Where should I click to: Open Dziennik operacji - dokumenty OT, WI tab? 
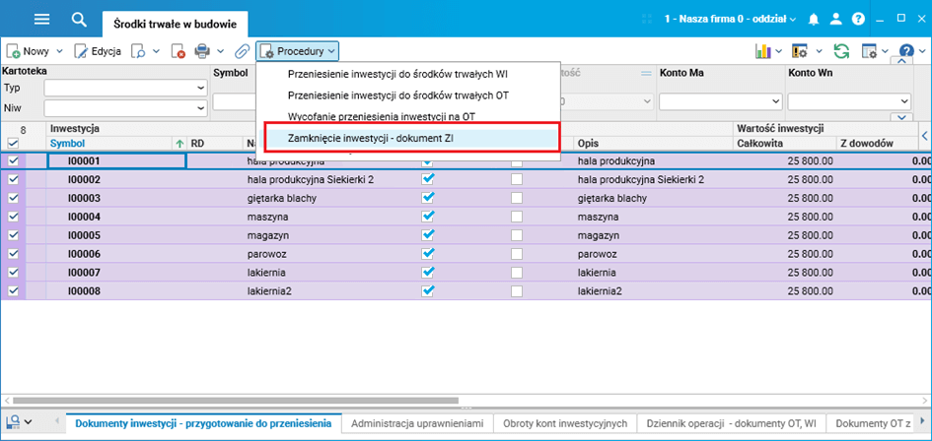[731, 424]
